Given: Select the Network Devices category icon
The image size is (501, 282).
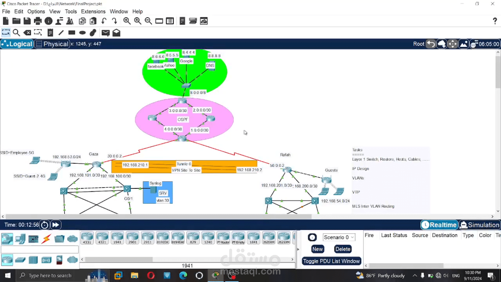Looking at the screenshot, I should [7, 239].
